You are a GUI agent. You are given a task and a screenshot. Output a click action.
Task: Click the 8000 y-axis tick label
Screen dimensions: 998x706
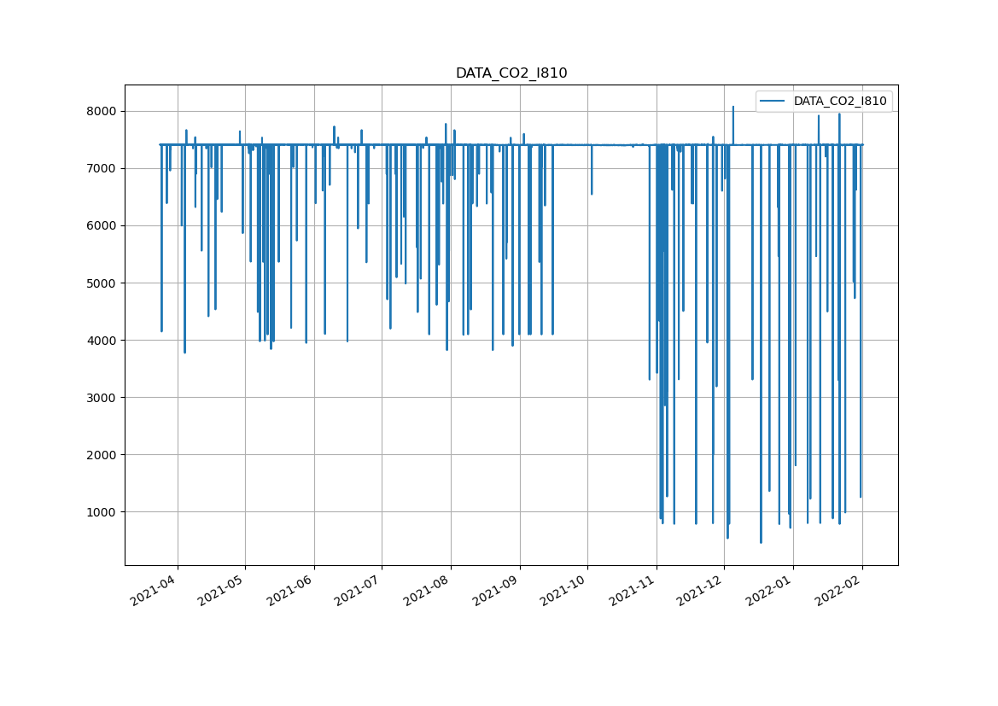(102, 111)
